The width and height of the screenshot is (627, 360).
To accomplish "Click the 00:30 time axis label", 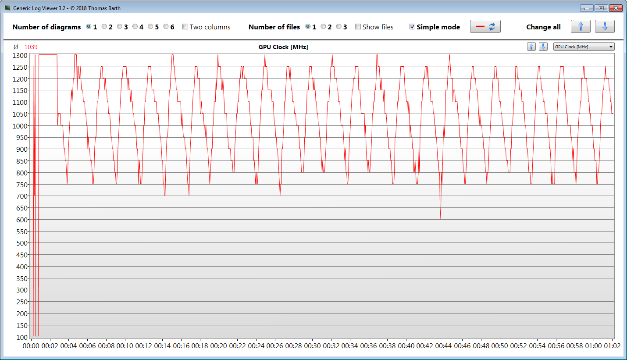I will (313, 346).
